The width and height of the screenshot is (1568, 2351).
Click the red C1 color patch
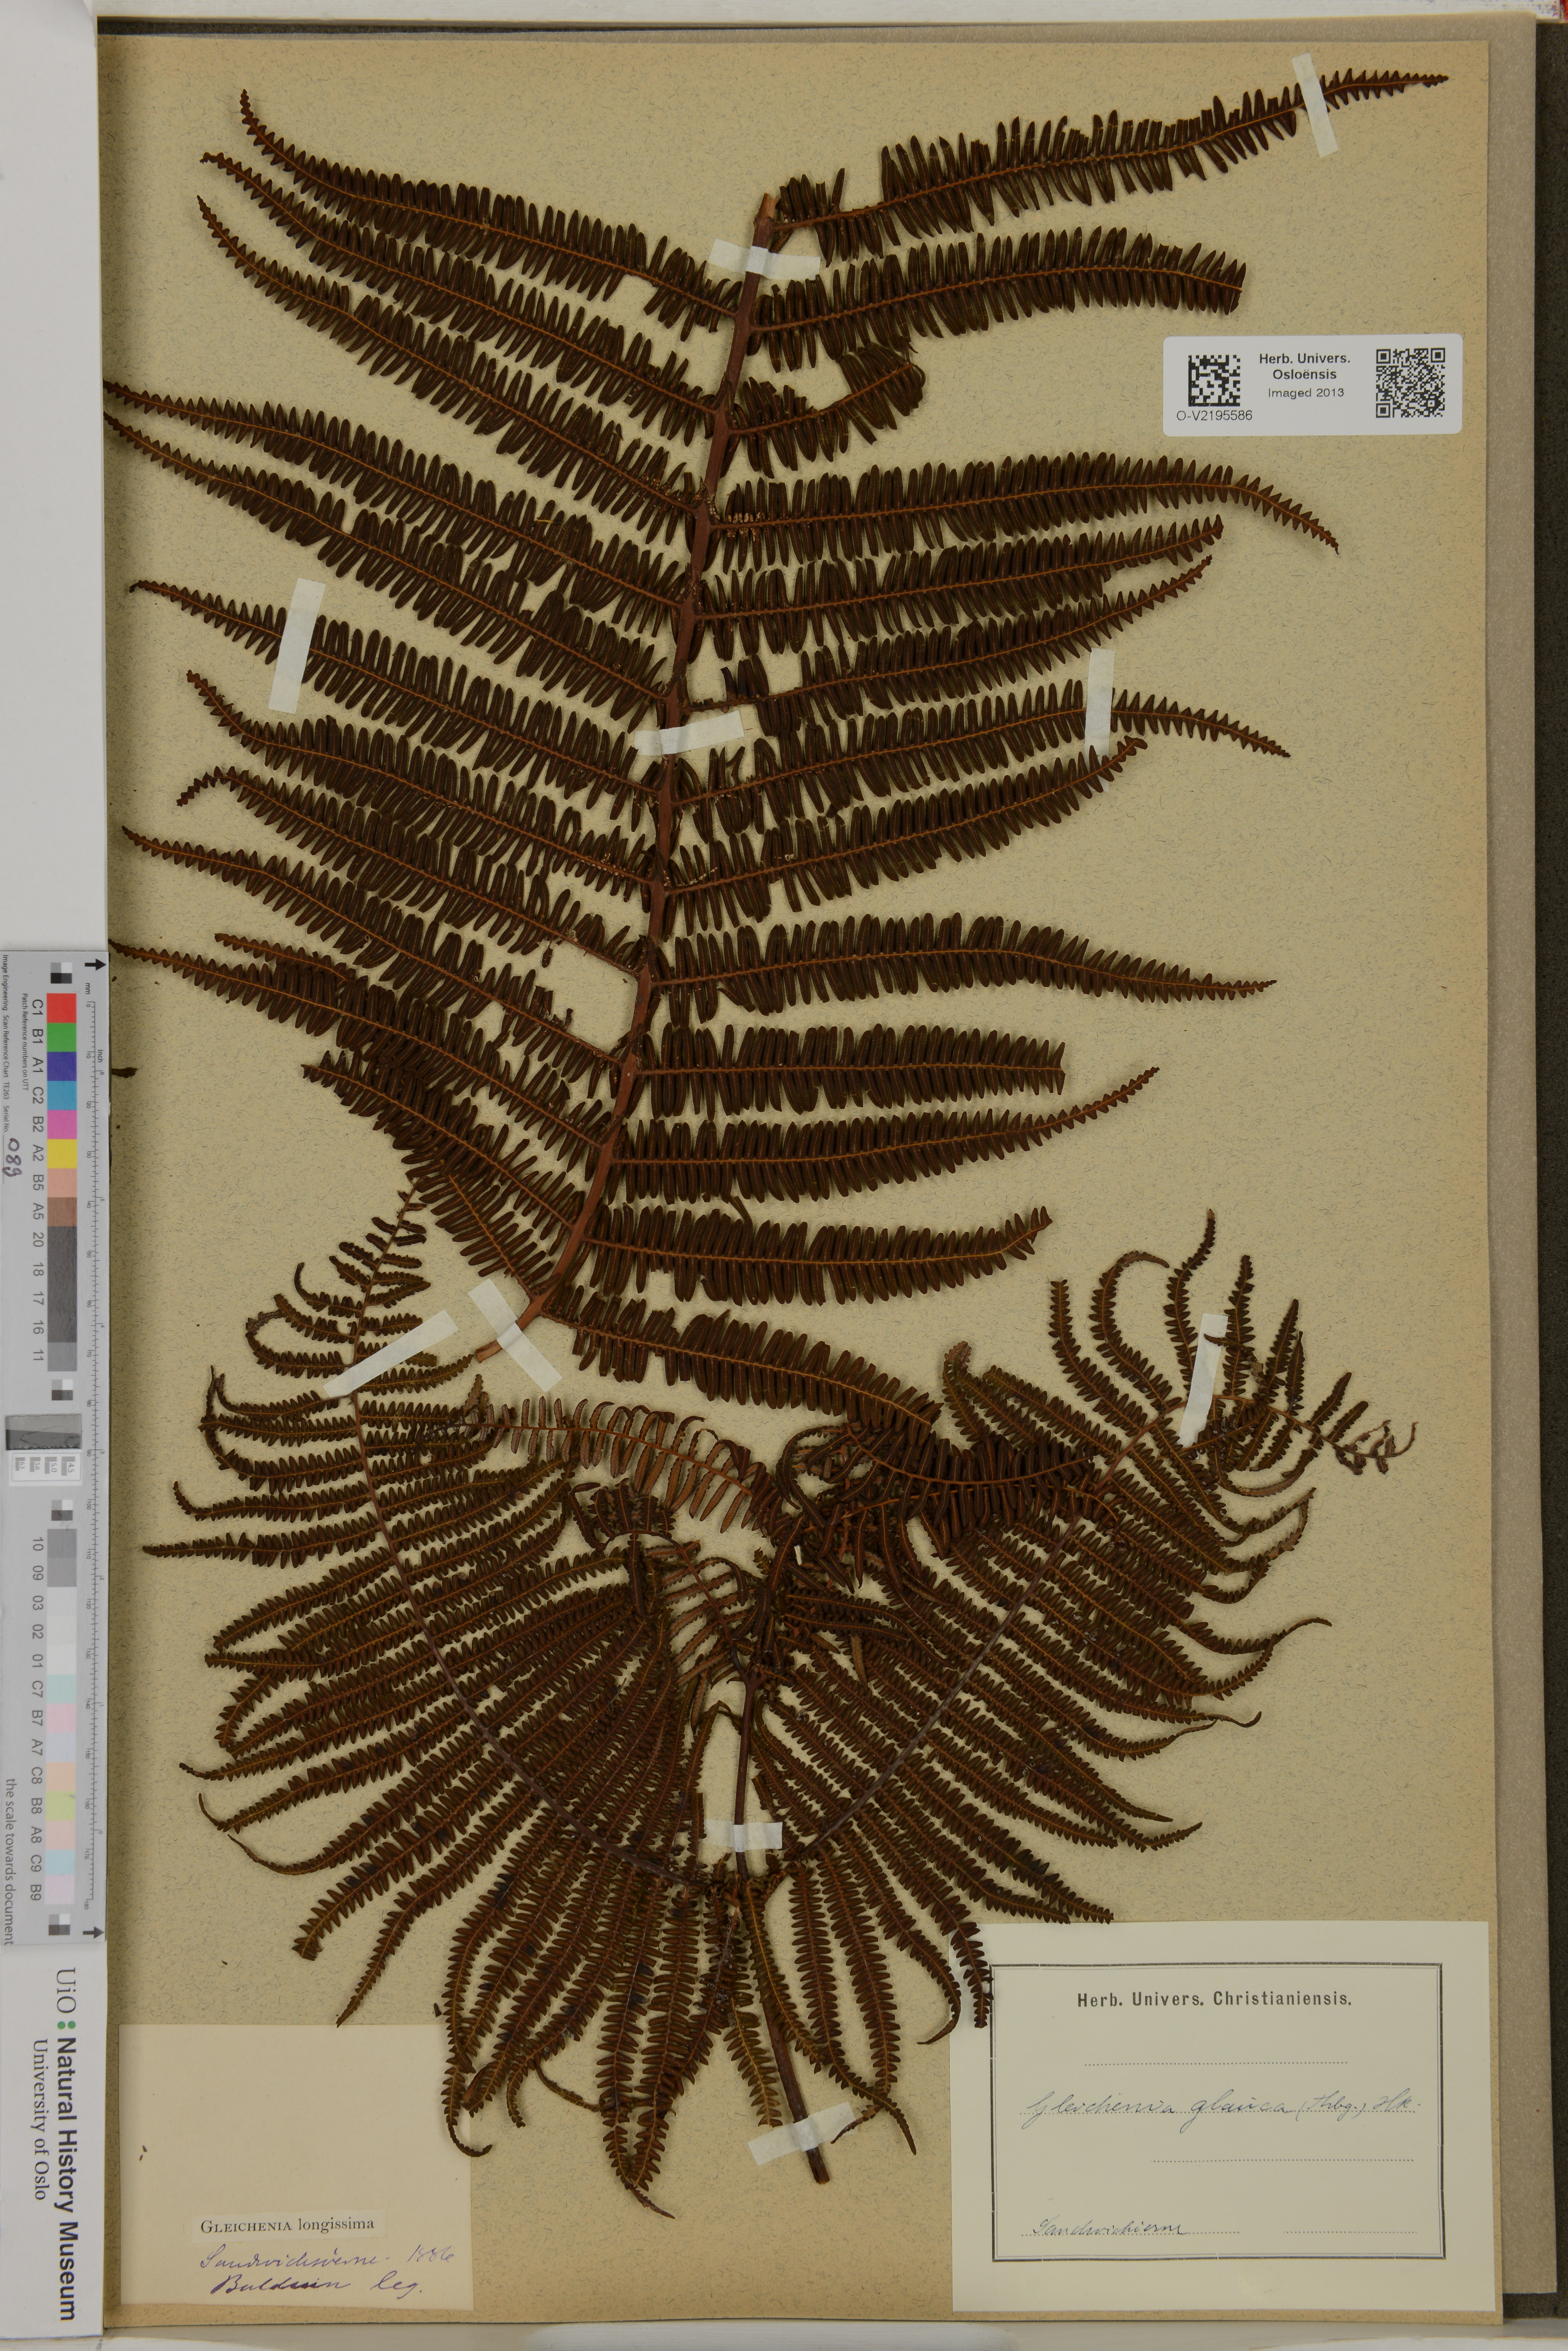62,1008
